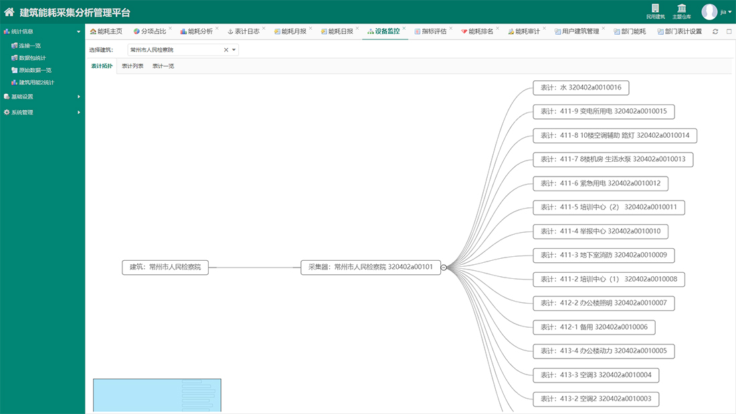736x414 pixels.
Task: Open 原始数据一览 in the sidebar
Action: tap(35, 70)
